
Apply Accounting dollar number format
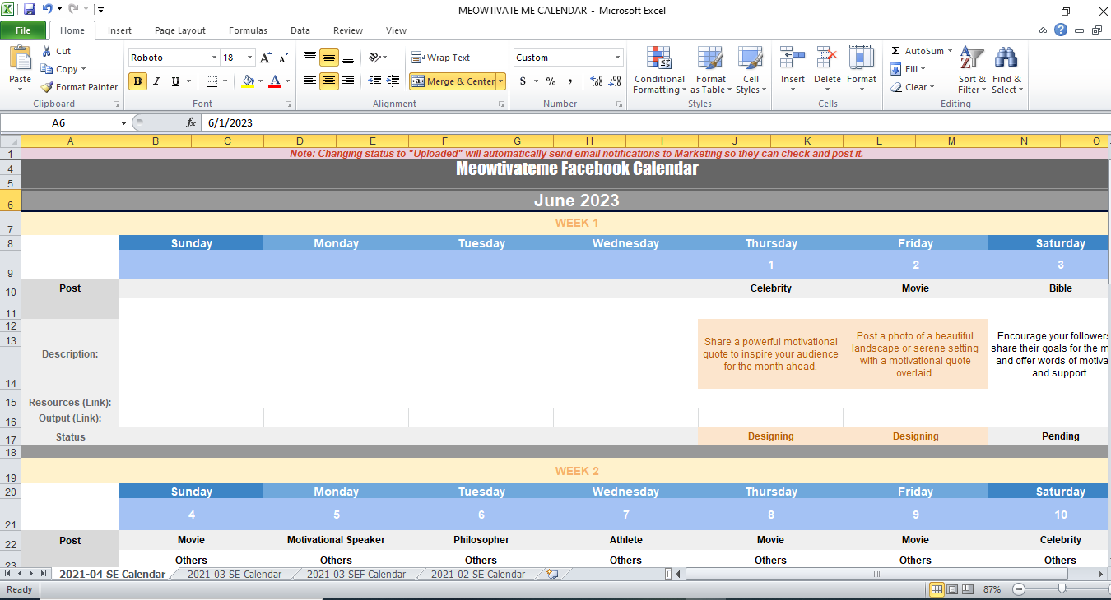coord(523,81)
